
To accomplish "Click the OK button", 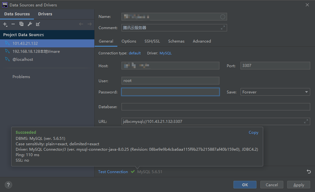I will click(245, 185).
